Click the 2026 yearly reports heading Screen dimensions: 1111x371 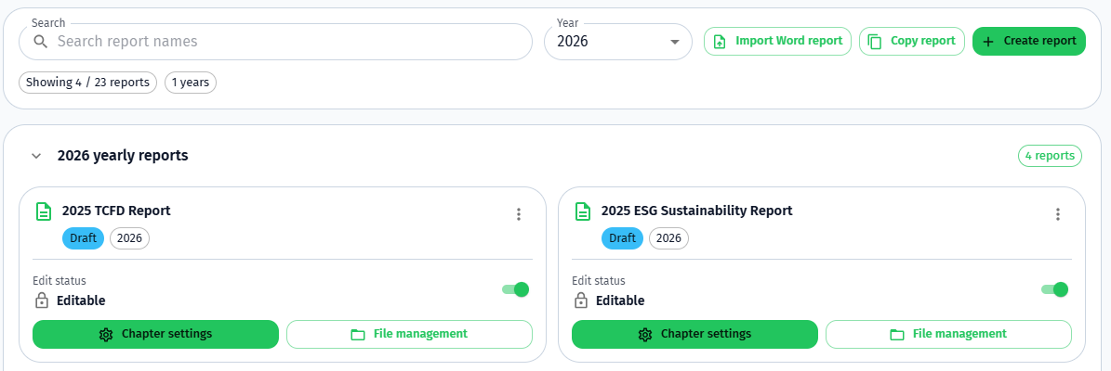[x=123, y=156]
